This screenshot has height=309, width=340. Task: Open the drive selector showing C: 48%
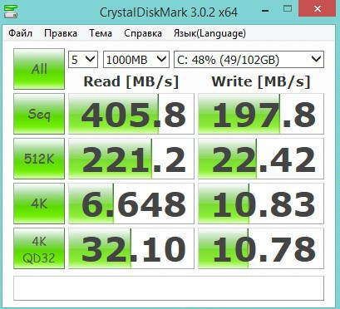(x=249, y=60)
